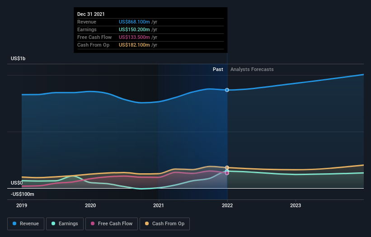Click the Past label on chart

point(218,69)
